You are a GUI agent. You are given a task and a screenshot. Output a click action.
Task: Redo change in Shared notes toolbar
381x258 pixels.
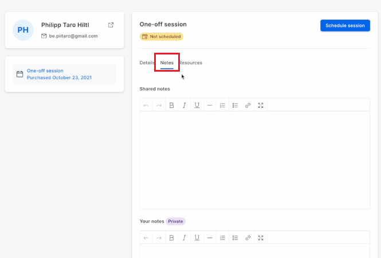(159, 105)
